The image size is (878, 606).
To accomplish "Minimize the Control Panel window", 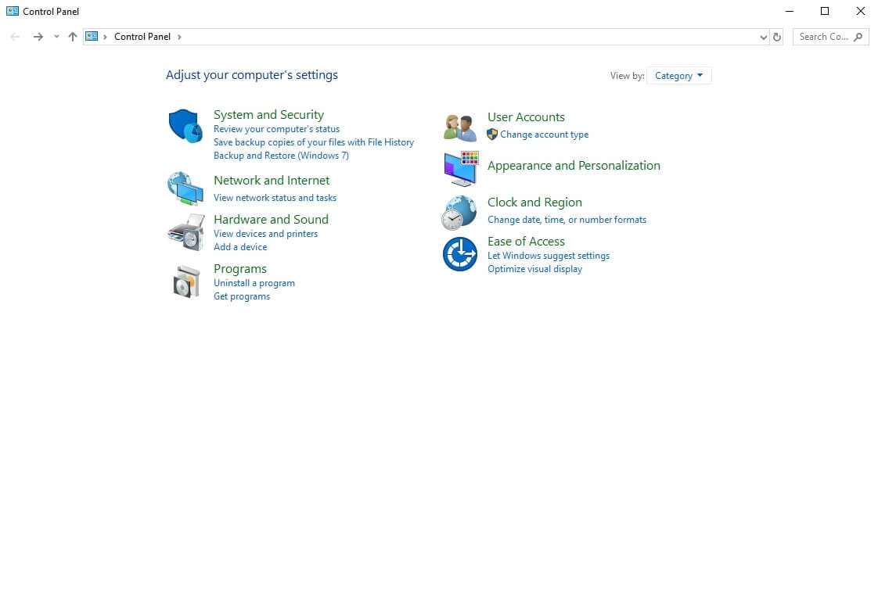I will (790, 11).
